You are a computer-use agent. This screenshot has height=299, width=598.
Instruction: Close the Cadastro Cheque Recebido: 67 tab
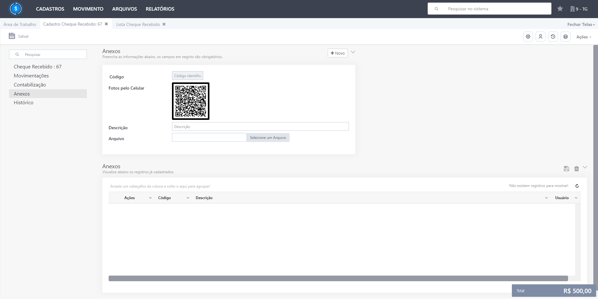point(106,24)
